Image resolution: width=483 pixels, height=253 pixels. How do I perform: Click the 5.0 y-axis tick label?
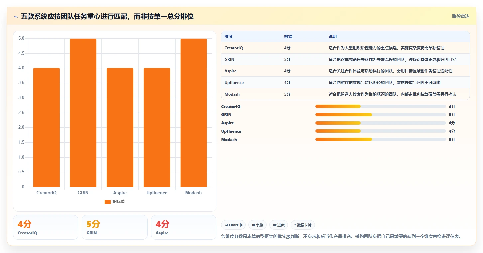pos(21,38)
